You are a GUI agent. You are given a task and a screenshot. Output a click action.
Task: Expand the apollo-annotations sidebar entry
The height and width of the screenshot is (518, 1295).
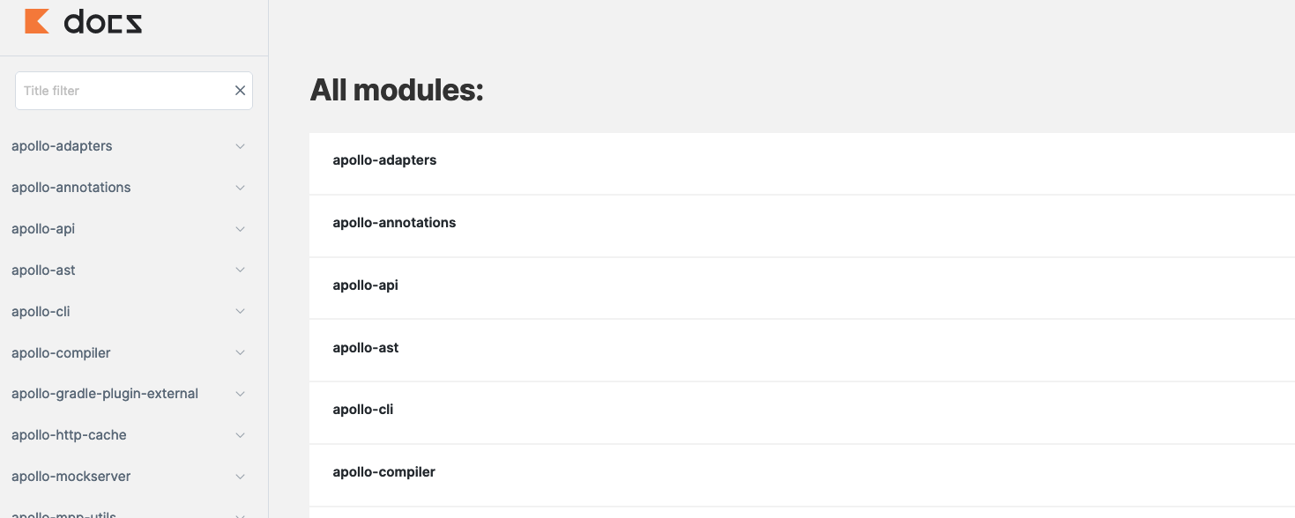[240, 187]
